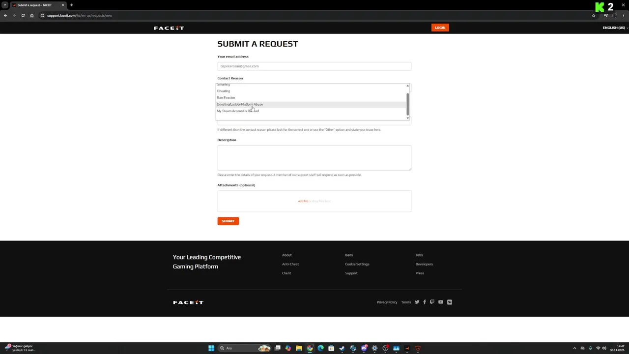Click the FACEIT logo in header

169,28
